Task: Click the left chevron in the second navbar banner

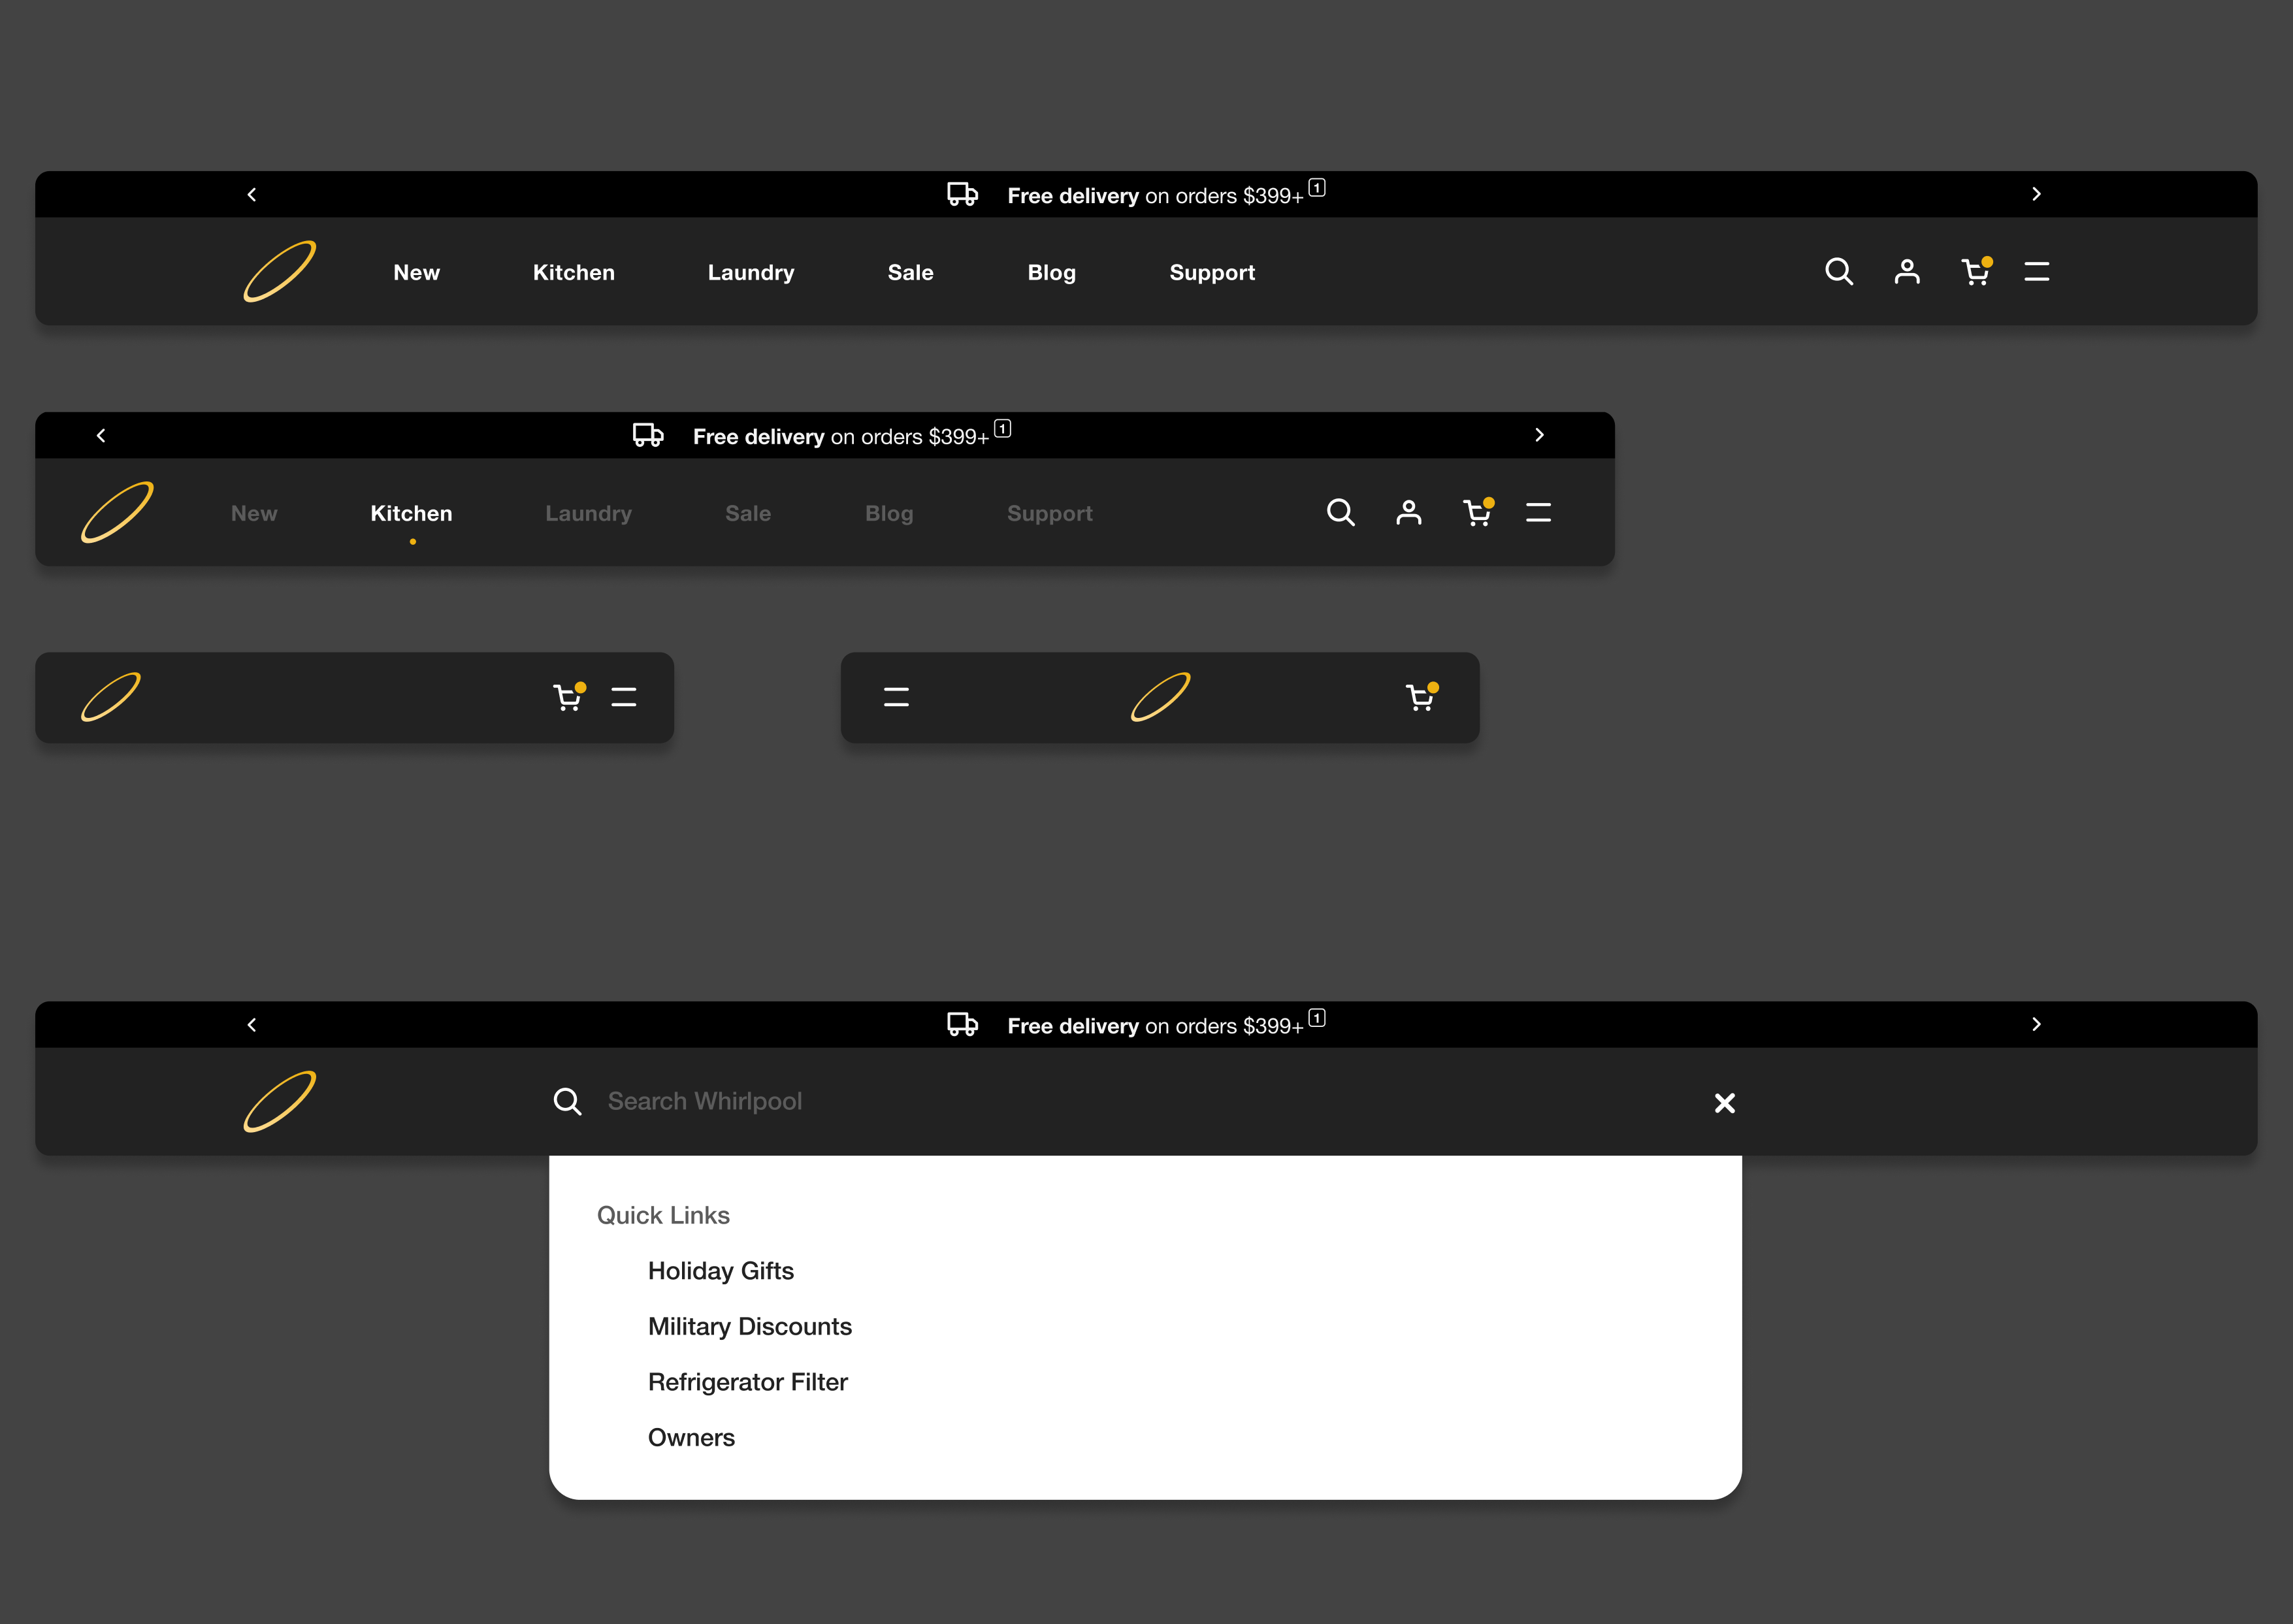Action: (x=101, y=435)
